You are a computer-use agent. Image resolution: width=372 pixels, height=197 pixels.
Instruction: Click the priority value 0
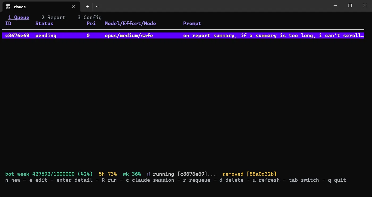click(88, 36)
